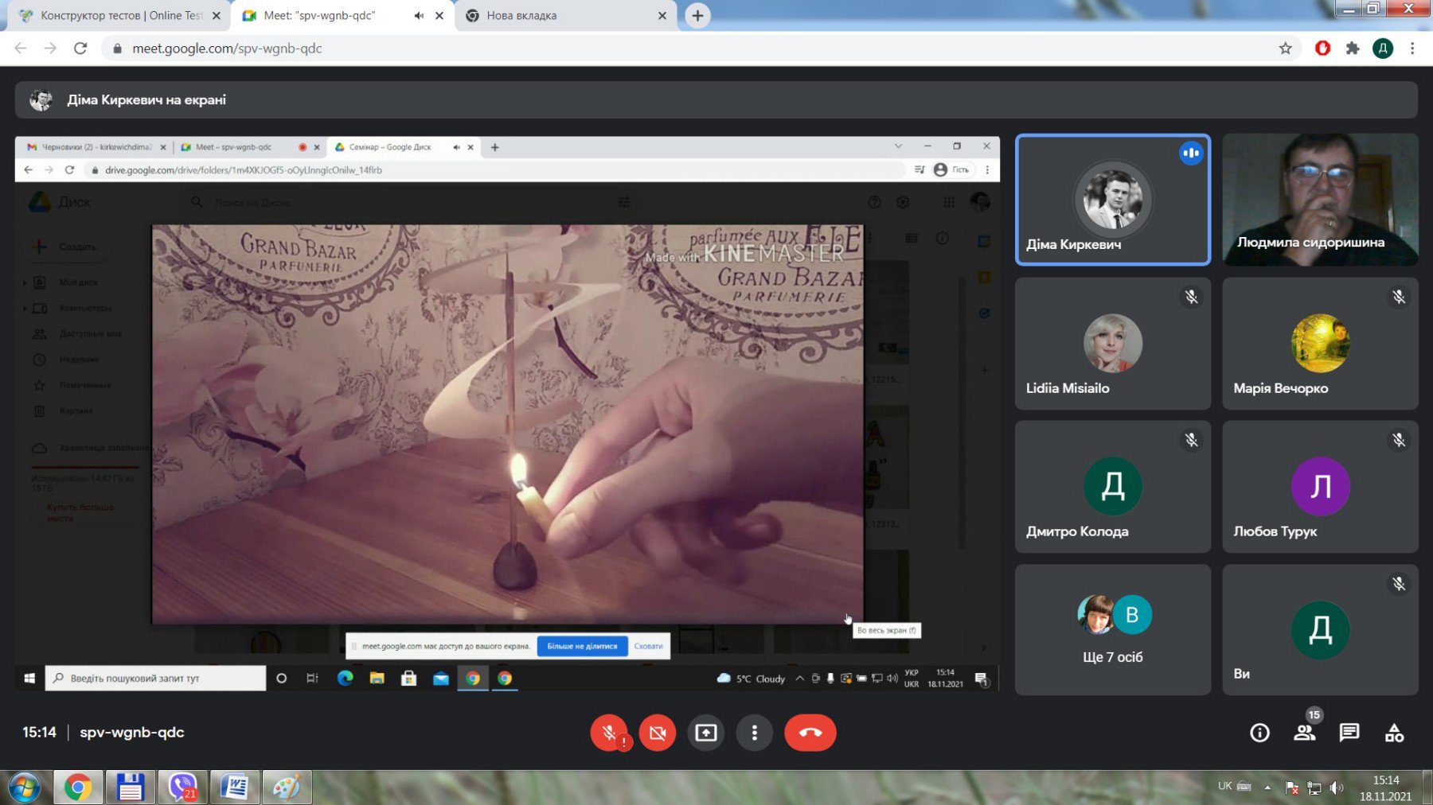Click Корзина in shared Drive sidebar

(x=76, y=410)
